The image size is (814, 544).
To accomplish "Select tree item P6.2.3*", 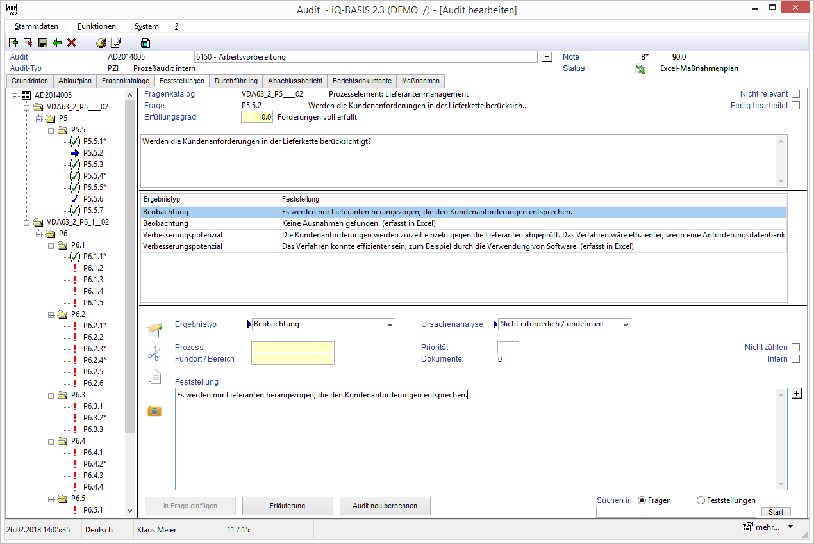I will pos(95,349).
